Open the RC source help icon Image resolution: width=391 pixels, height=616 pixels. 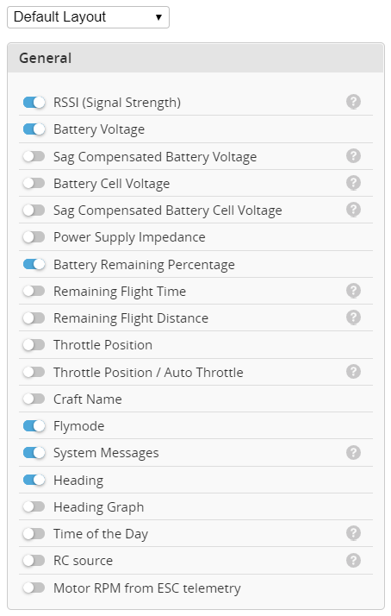353,560
